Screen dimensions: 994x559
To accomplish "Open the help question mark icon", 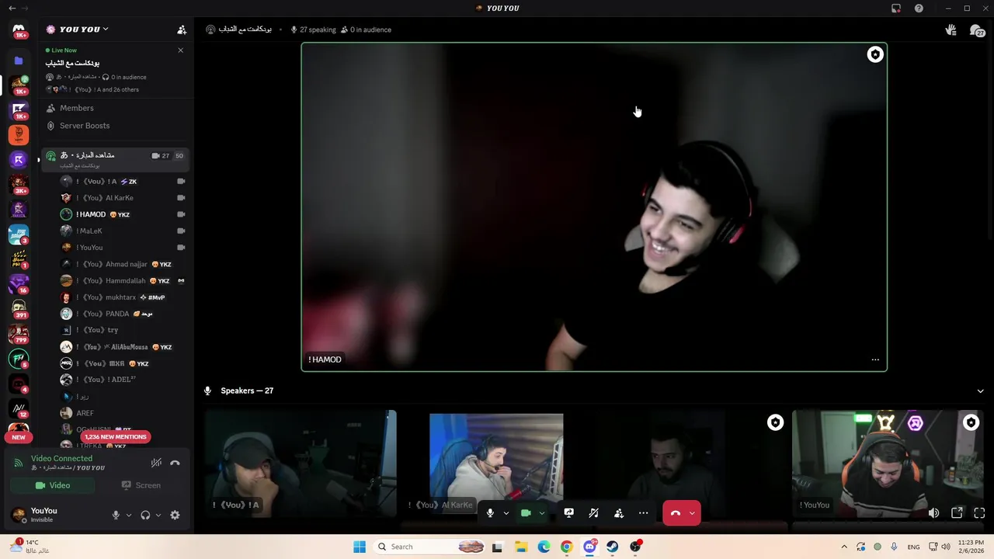I will click(919, 8).
